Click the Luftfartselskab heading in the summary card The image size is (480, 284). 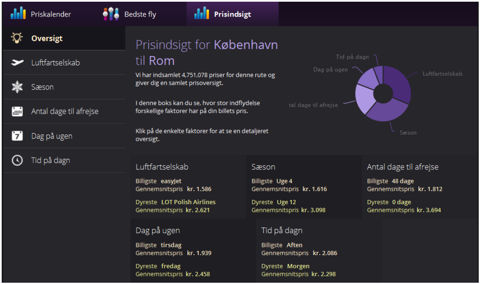click(162, 167)
